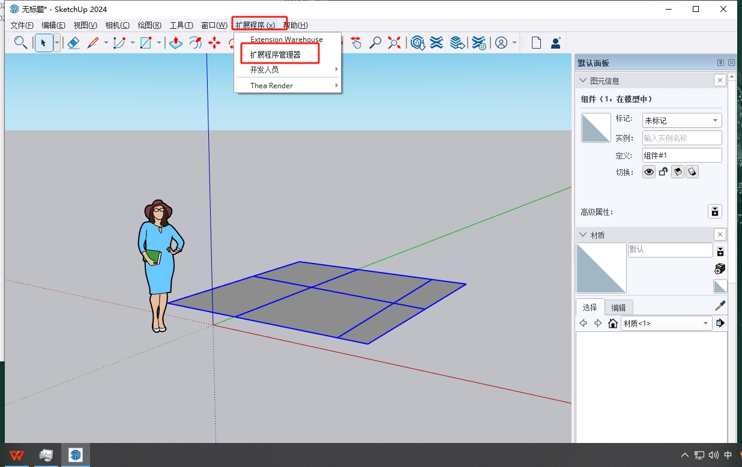
Task: Toggle the advanced attributes expand button
Action: 715,211
